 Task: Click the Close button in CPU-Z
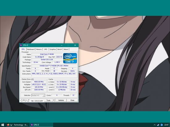click(72, 100)
